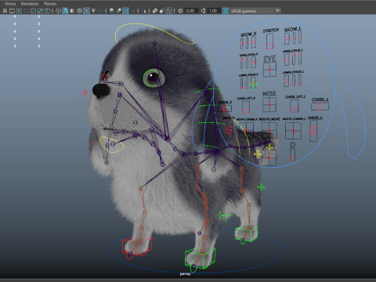Image resolution: width=376 pixels, height=282 pixels.
Task: Toggle the X-ray joints button
Action: pyautogui.click(x=169, y=11)
